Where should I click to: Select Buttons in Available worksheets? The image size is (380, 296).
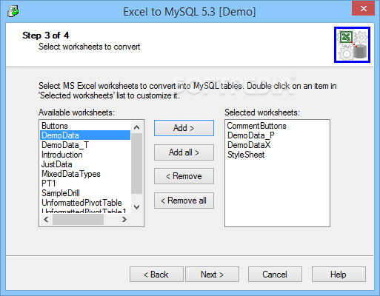[x=85, y=126]
